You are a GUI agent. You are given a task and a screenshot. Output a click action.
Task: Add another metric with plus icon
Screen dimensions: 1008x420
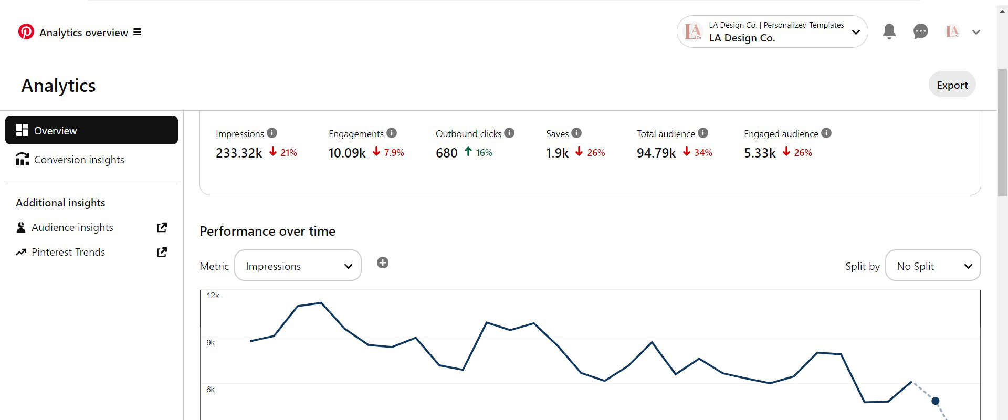point(383,262)
